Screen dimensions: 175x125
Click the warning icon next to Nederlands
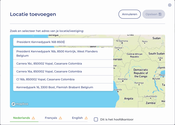[x=33, y=118]
